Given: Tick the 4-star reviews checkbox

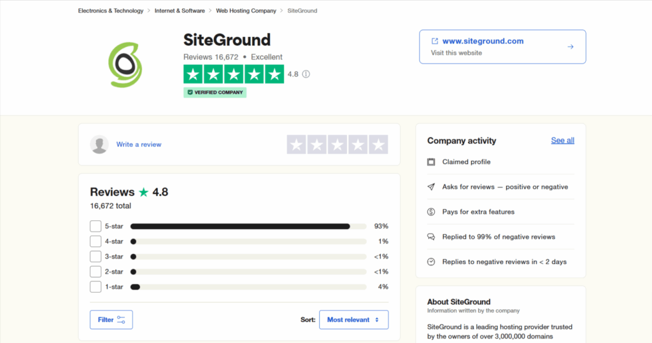Looking at the screenshot, I should [96, 241].
